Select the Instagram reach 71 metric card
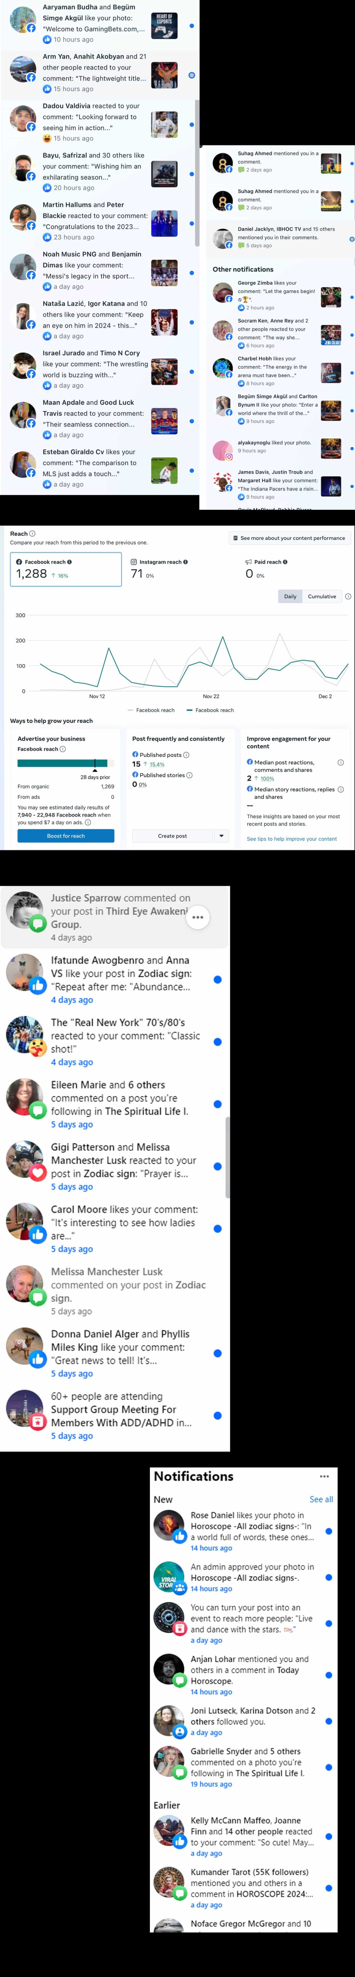355x1977 pixels. pos(181,569)
